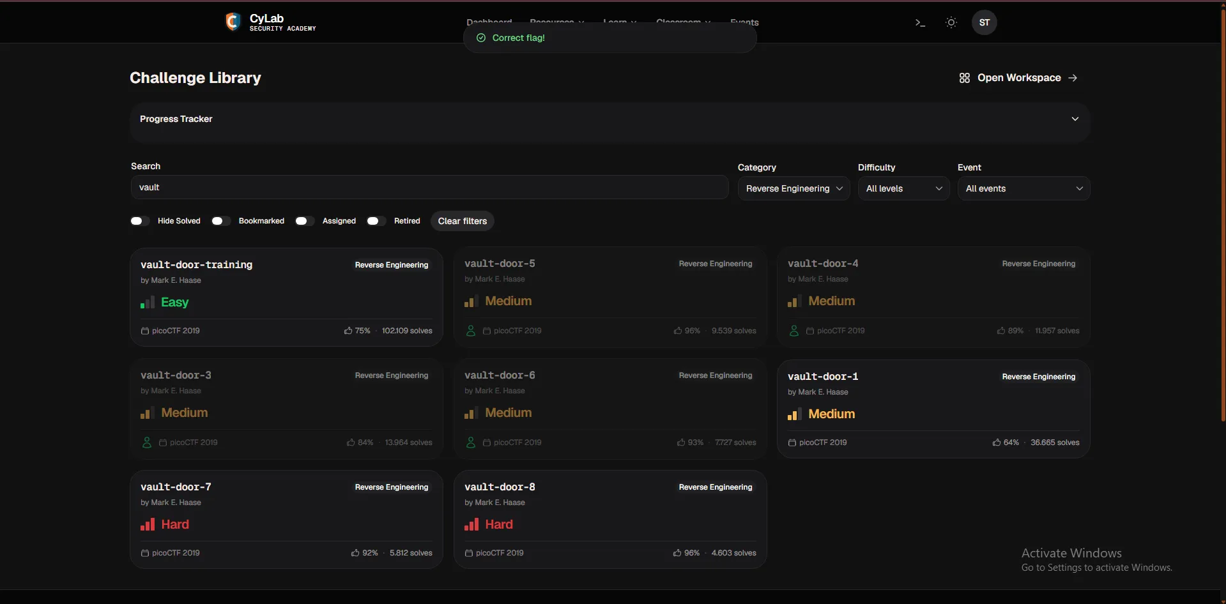Open the Event dropdown showing All events
This screenshot has width=1226, height=604.
[1023, 188]
